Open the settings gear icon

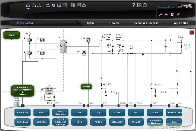coord(84,5)
